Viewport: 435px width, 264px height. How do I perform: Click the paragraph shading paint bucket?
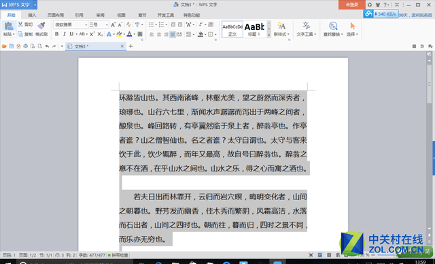[x=201, y=35]
